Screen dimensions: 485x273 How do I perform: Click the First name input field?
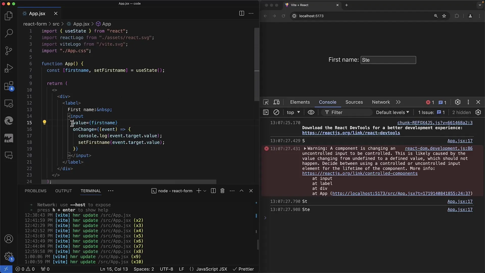pyautogui.click(x=387, y=60)
